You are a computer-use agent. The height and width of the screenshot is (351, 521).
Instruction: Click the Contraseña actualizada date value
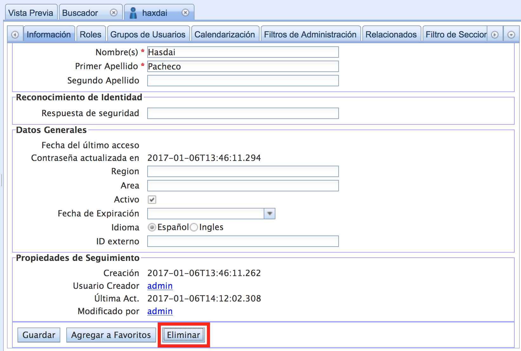pyautogui.click(x=204, y=158)
